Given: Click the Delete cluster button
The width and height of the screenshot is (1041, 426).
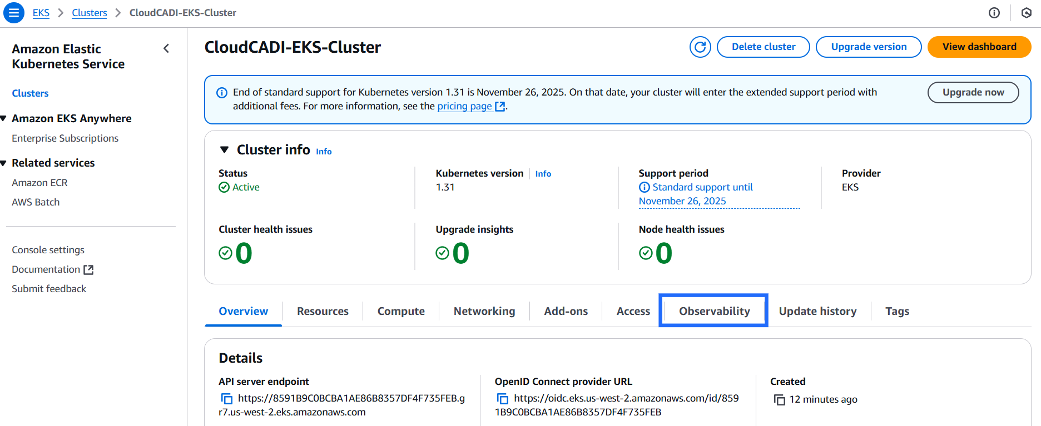Looking at the screenshot, I should tap(763, 47).
